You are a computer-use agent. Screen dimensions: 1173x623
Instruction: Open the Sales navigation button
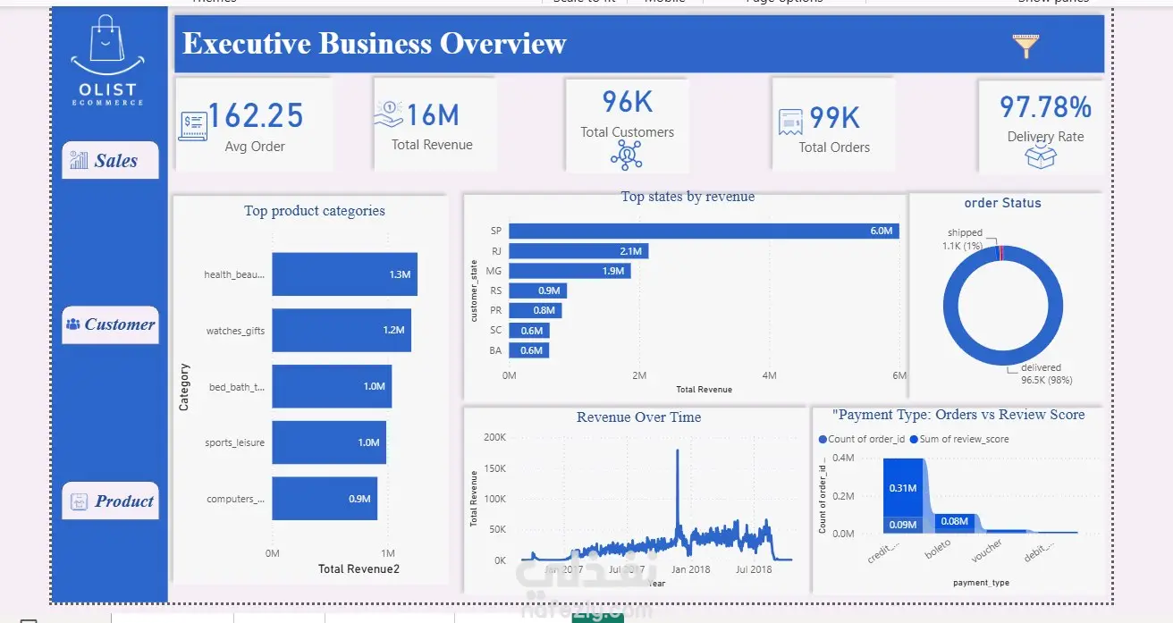pos(110,161)
